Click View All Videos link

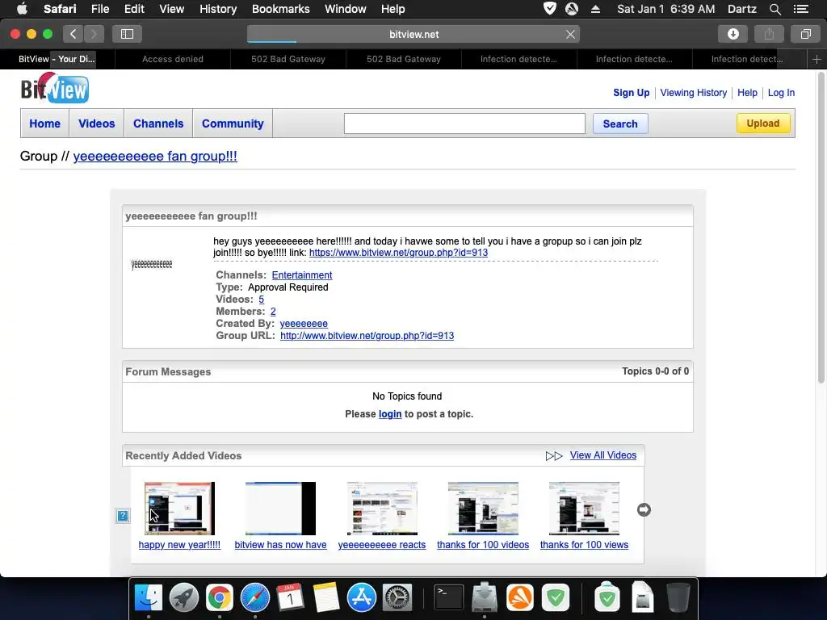pyautogui.click(x=602, y=455)
